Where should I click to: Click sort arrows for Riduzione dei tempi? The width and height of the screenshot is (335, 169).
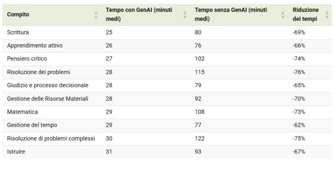point(327,15)
